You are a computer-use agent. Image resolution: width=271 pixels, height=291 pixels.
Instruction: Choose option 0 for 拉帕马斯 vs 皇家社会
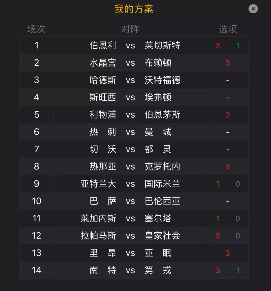(x=238, y=236)
